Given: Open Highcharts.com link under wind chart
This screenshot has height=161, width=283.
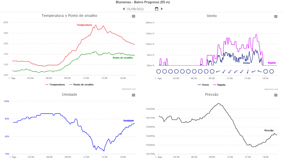Looking at the screenshot, I should tap(271, 89).
